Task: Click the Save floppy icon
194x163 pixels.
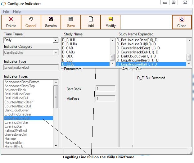Action: point(71,19)
